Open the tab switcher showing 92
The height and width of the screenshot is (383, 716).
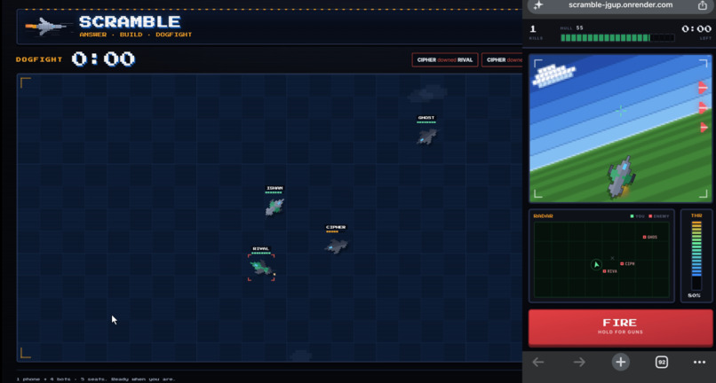(x=662, y=362)
